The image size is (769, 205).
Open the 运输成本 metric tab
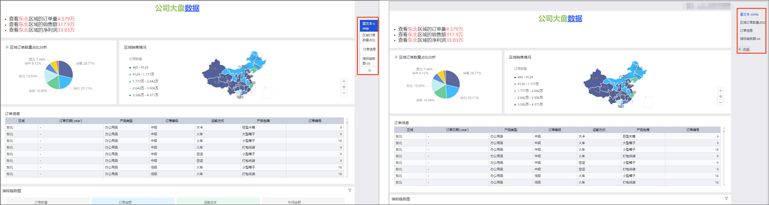[x=218, y=201]
